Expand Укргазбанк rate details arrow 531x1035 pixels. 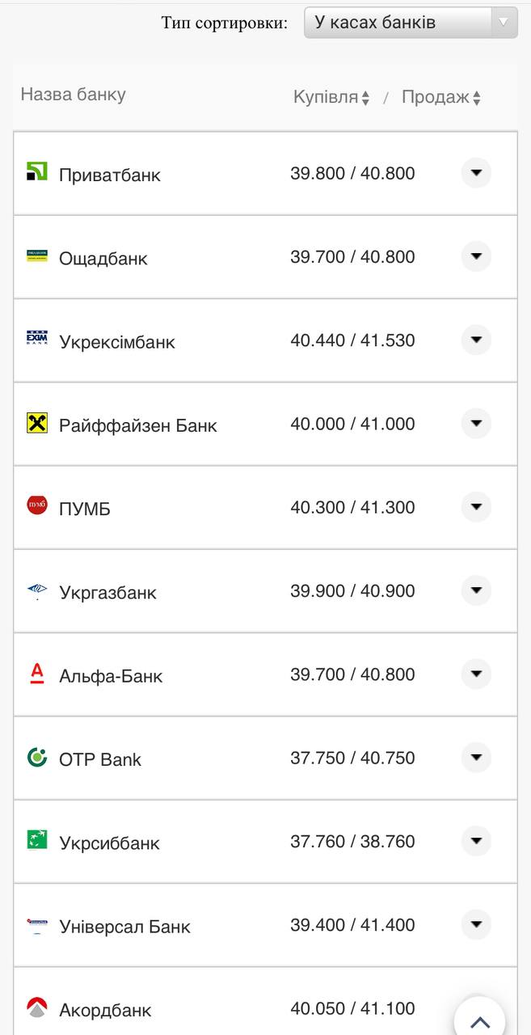(476, 590)
